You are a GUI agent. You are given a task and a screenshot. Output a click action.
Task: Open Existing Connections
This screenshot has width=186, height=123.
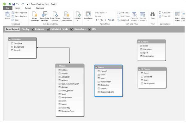(x=66, y=16)
